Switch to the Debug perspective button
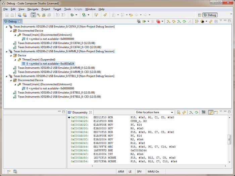The image size is (235, 176). click(210, 15)
